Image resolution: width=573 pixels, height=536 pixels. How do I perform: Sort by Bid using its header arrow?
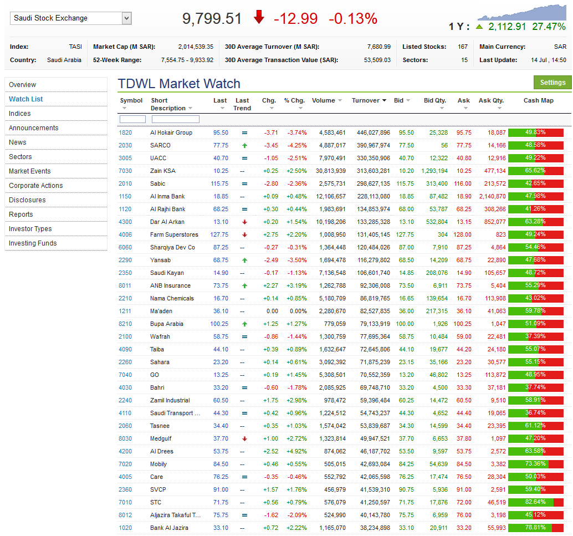pos(408,100)
